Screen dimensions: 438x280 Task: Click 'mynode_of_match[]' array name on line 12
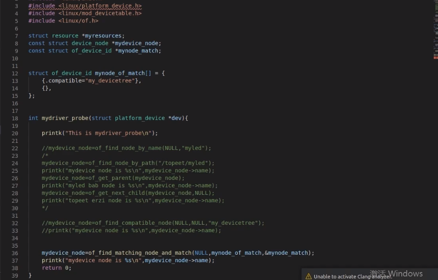pos(123,73)
